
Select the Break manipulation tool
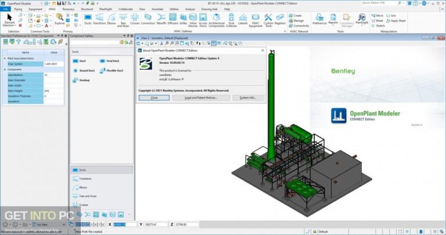377,21
